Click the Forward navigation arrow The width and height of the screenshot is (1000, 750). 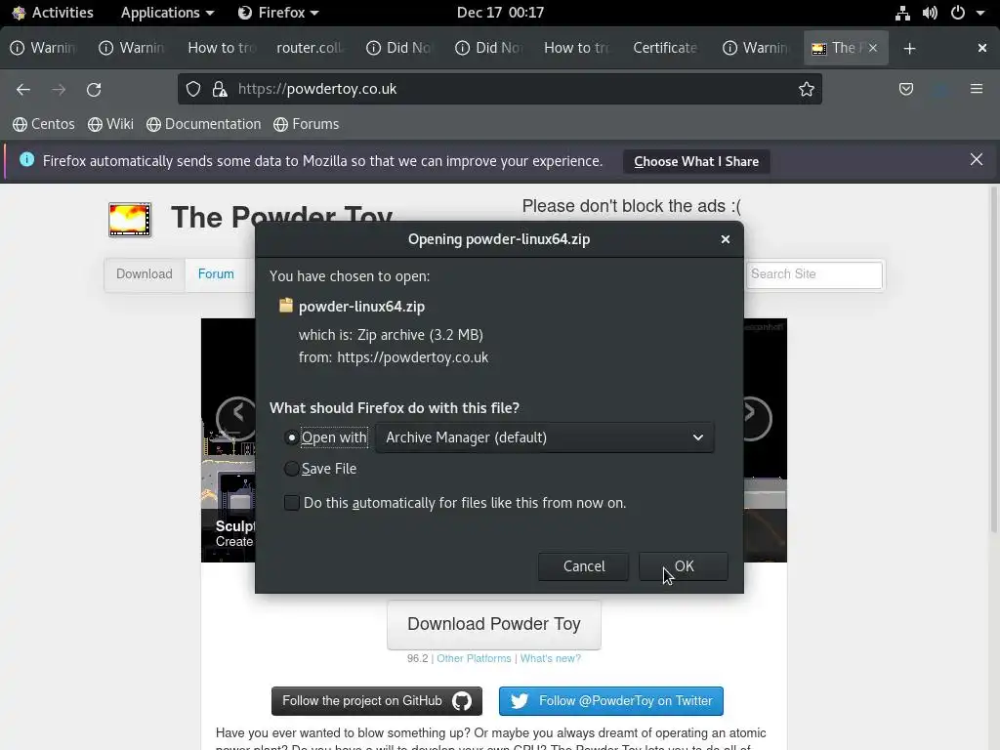tap(59, 89)
